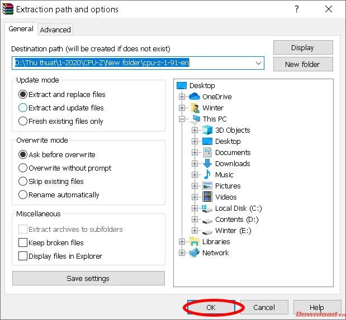Switch to the Advanced tab
The width and height of the screenshot is (346, 320).
coord(55,30)
